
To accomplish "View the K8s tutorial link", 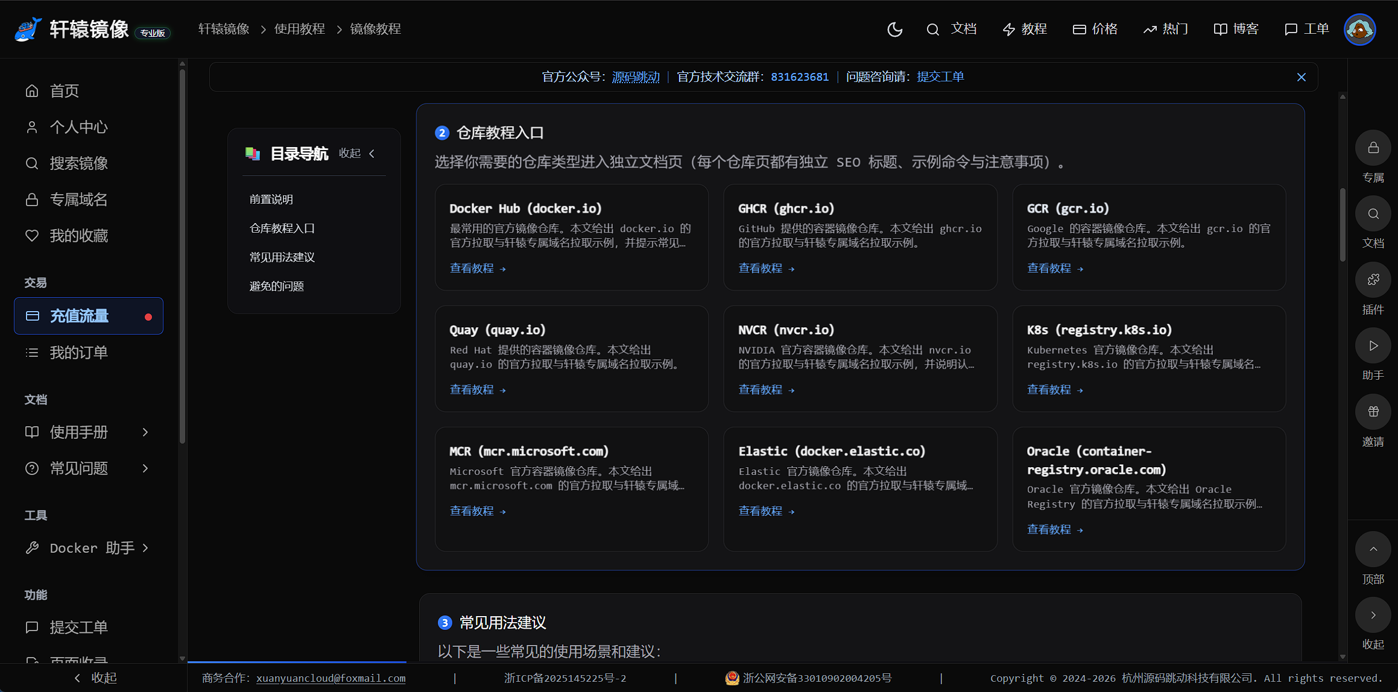I will coord(1055,390).
